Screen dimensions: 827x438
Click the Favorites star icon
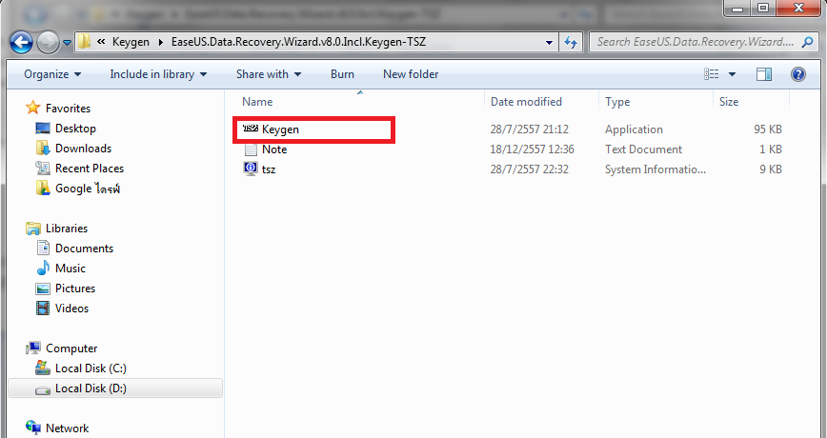tap(33, 108)
